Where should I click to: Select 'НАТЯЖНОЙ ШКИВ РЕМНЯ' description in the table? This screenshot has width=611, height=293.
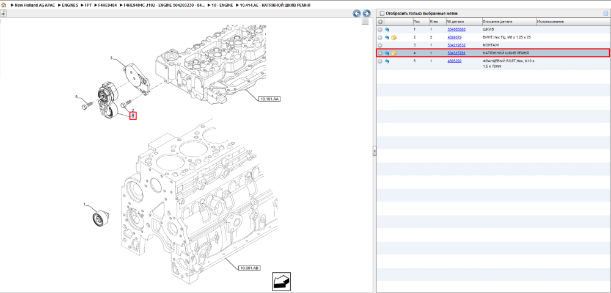pyautogui.click(x=505, y=53)
